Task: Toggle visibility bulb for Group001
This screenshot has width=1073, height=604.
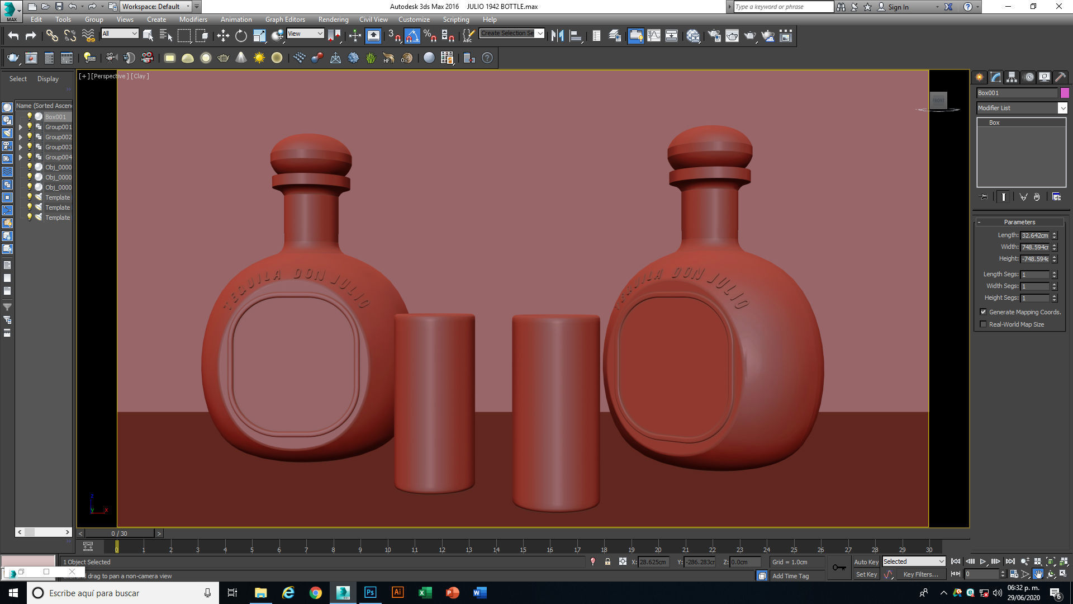Action: click(x=30, y=127)
